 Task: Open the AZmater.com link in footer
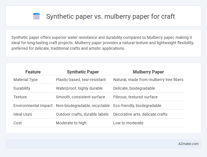pyautogui.click(x=188, y=144)
